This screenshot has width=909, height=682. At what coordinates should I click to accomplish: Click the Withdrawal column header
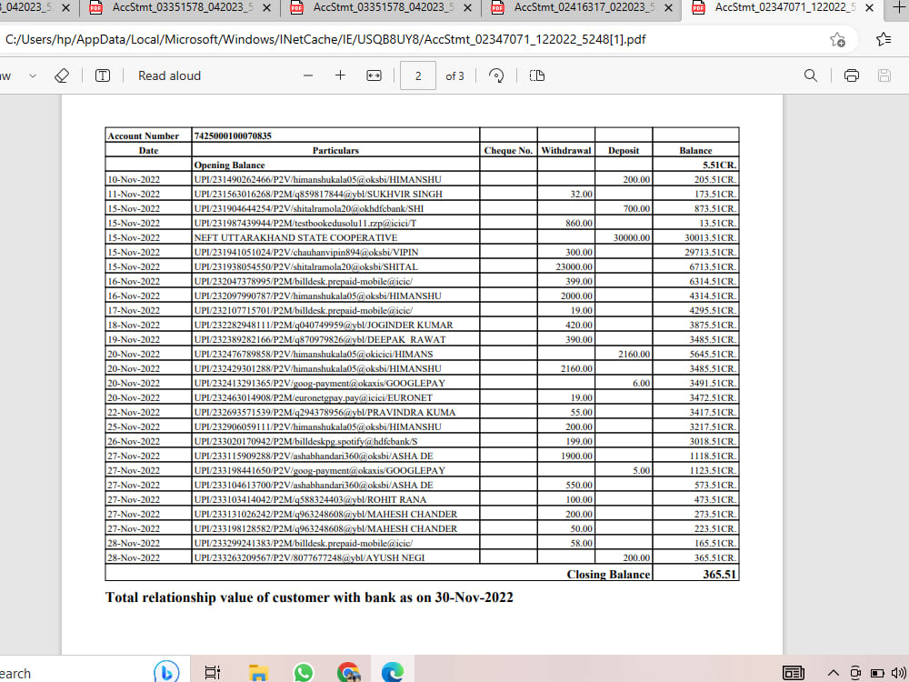(x=566, y=150)
